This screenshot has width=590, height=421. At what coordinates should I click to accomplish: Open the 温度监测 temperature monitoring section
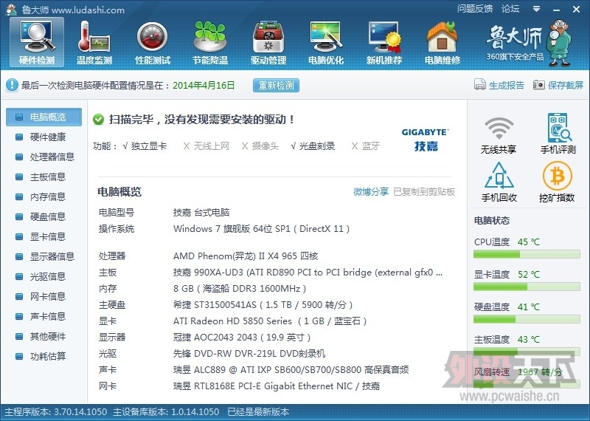[94, 41]
